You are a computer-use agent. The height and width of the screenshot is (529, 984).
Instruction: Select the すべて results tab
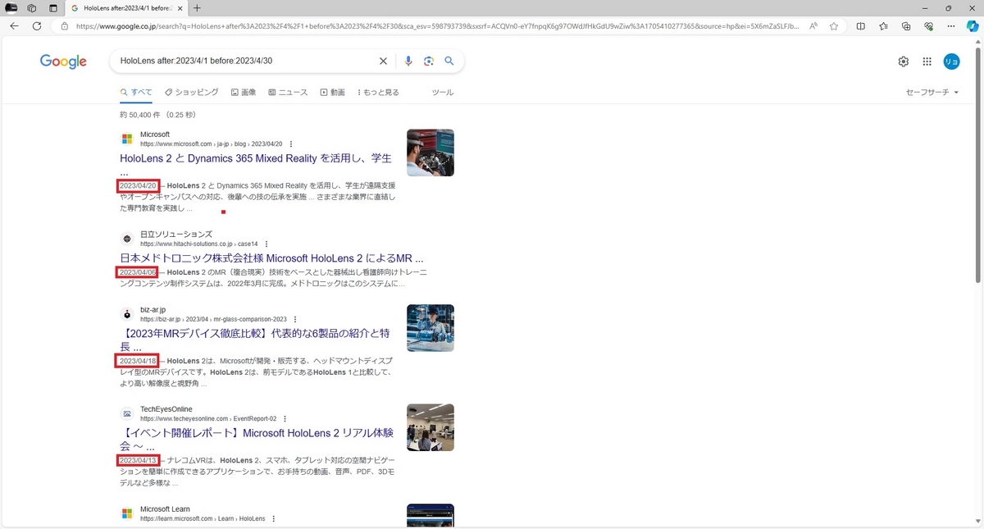[x=136, y=93]
